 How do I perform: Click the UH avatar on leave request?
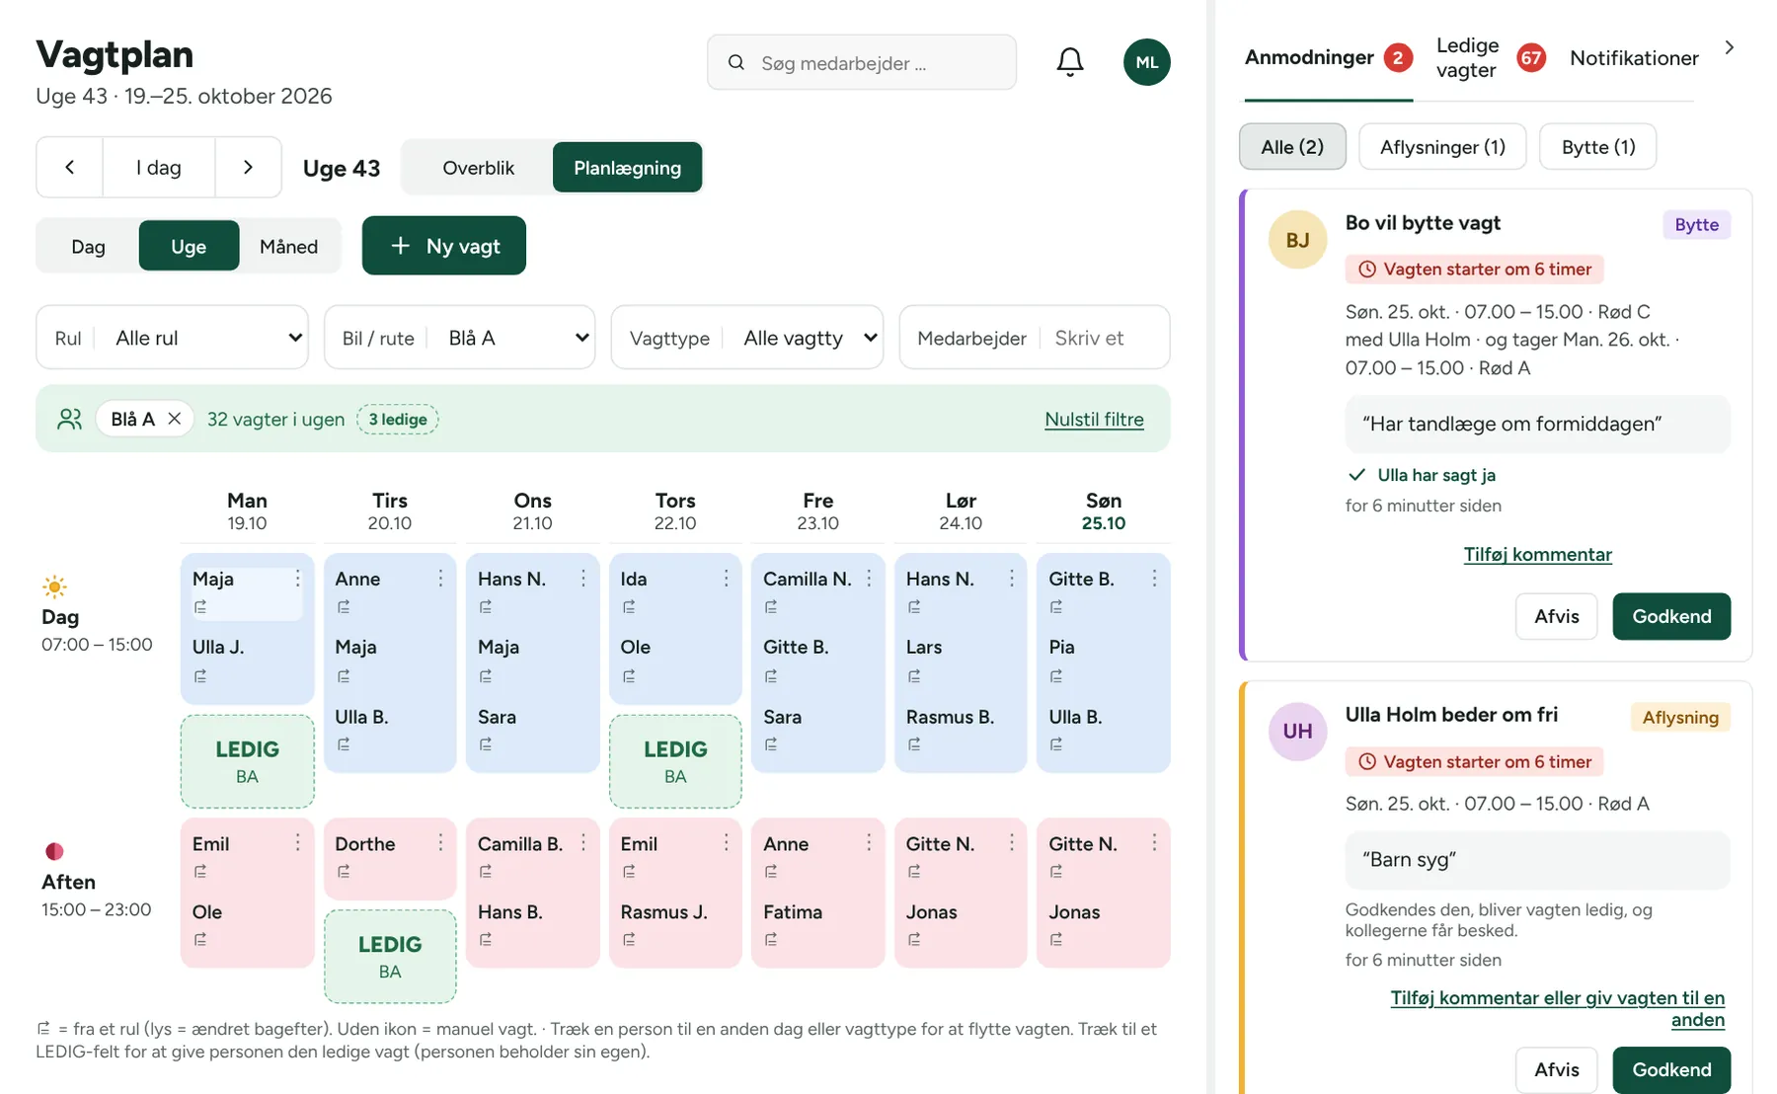pyautogui.click(x=1297, y=731)
